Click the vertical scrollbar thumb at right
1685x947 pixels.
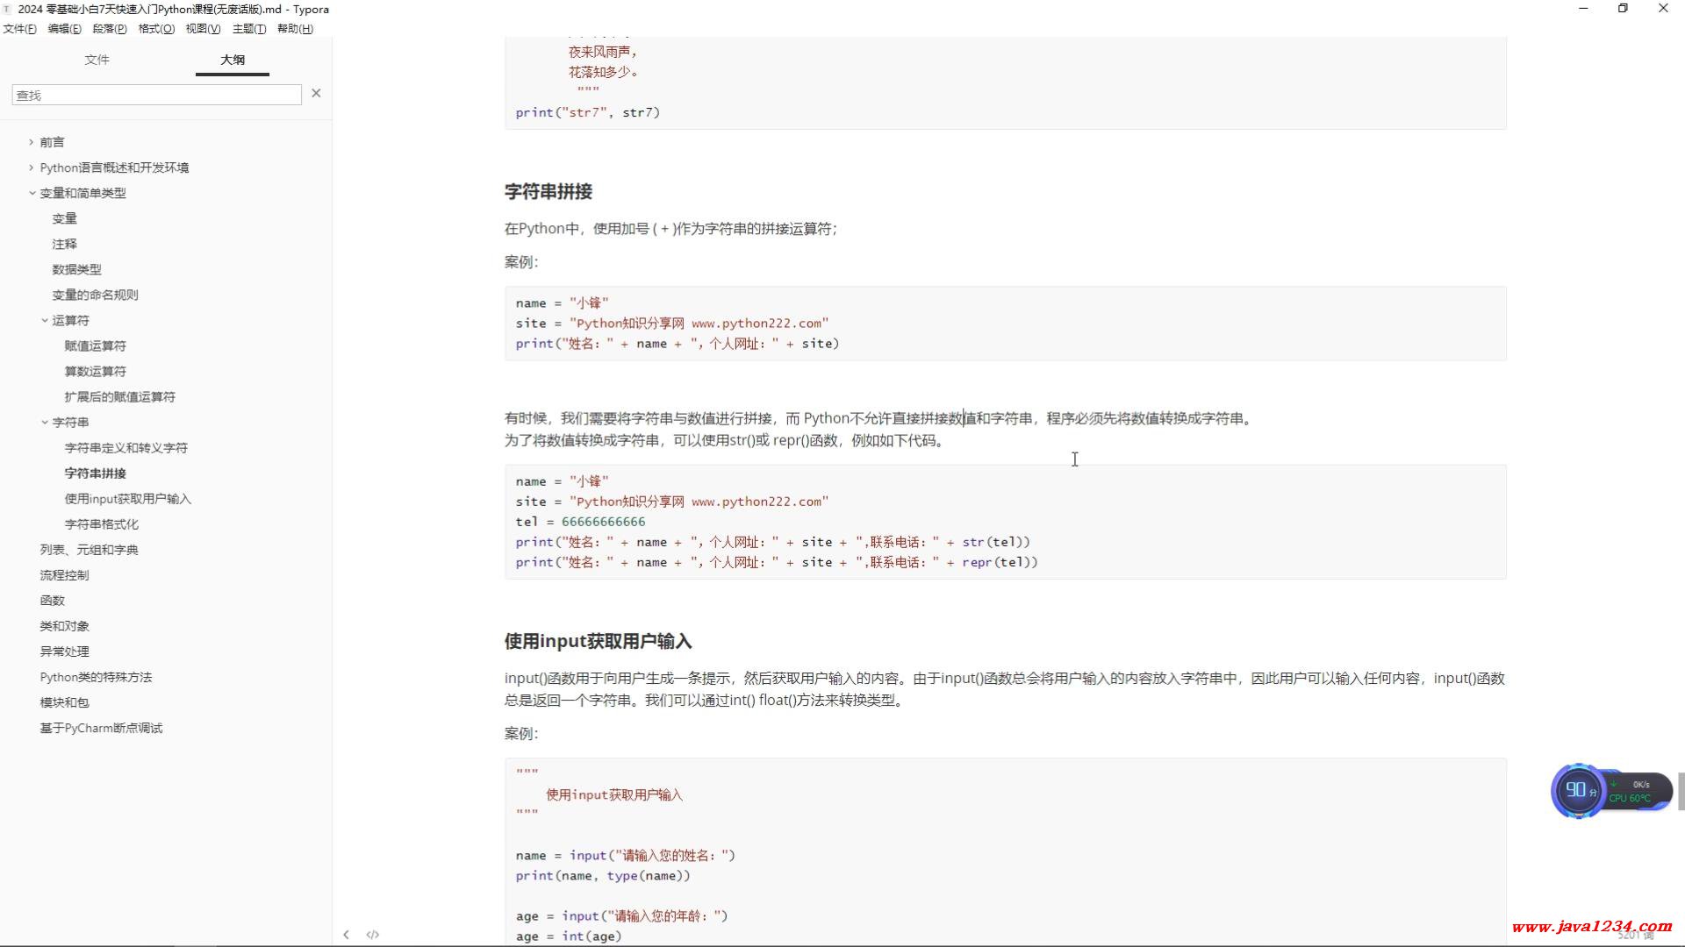[1681, 791]
